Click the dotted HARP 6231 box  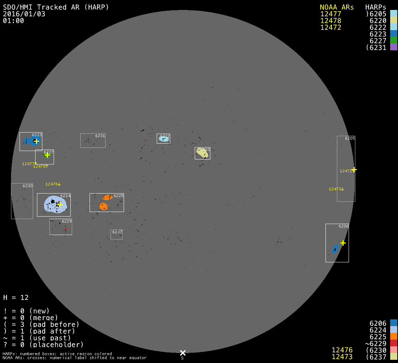93,141
